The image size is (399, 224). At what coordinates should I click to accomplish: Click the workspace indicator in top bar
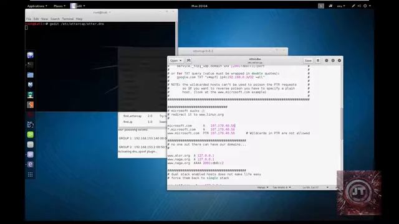(321, 6)
